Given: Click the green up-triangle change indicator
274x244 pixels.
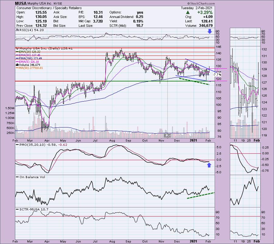Looking at the screenshot, I should point(188,13).
